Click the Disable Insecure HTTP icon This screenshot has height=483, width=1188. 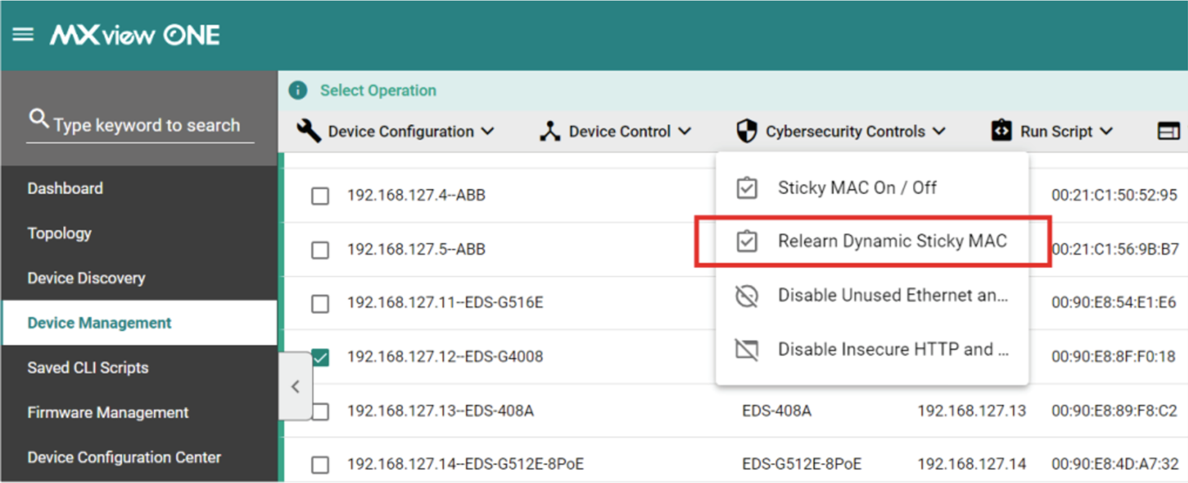pyautogui.click(x=747, y=349)
